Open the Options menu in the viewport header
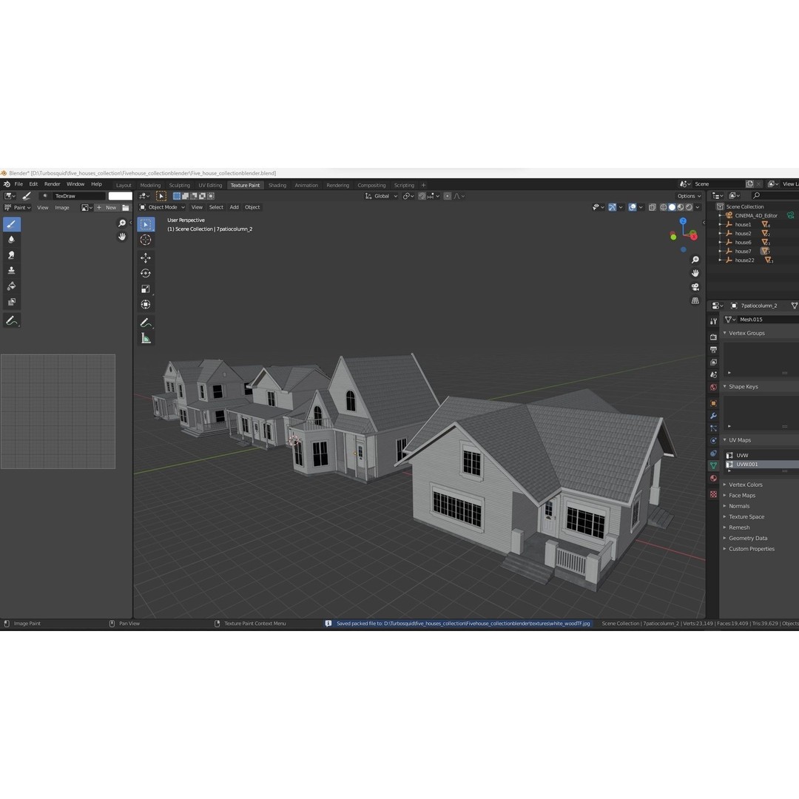This screenshot has height=799, width=799. pos(687,195)
